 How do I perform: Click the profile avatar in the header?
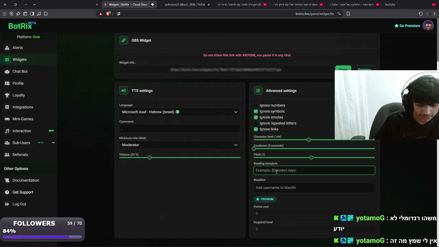point(428,26)
